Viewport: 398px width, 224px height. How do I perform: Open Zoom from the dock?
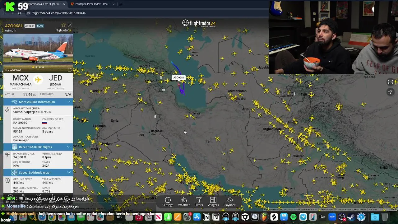pos(332,217)
